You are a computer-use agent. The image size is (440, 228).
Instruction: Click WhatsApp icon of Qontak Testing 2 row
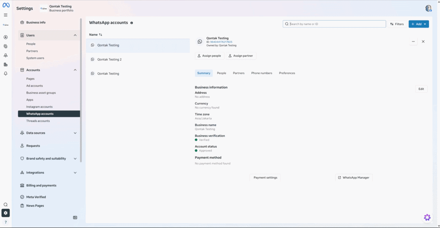pyautogui.click(x=92, y=59)
